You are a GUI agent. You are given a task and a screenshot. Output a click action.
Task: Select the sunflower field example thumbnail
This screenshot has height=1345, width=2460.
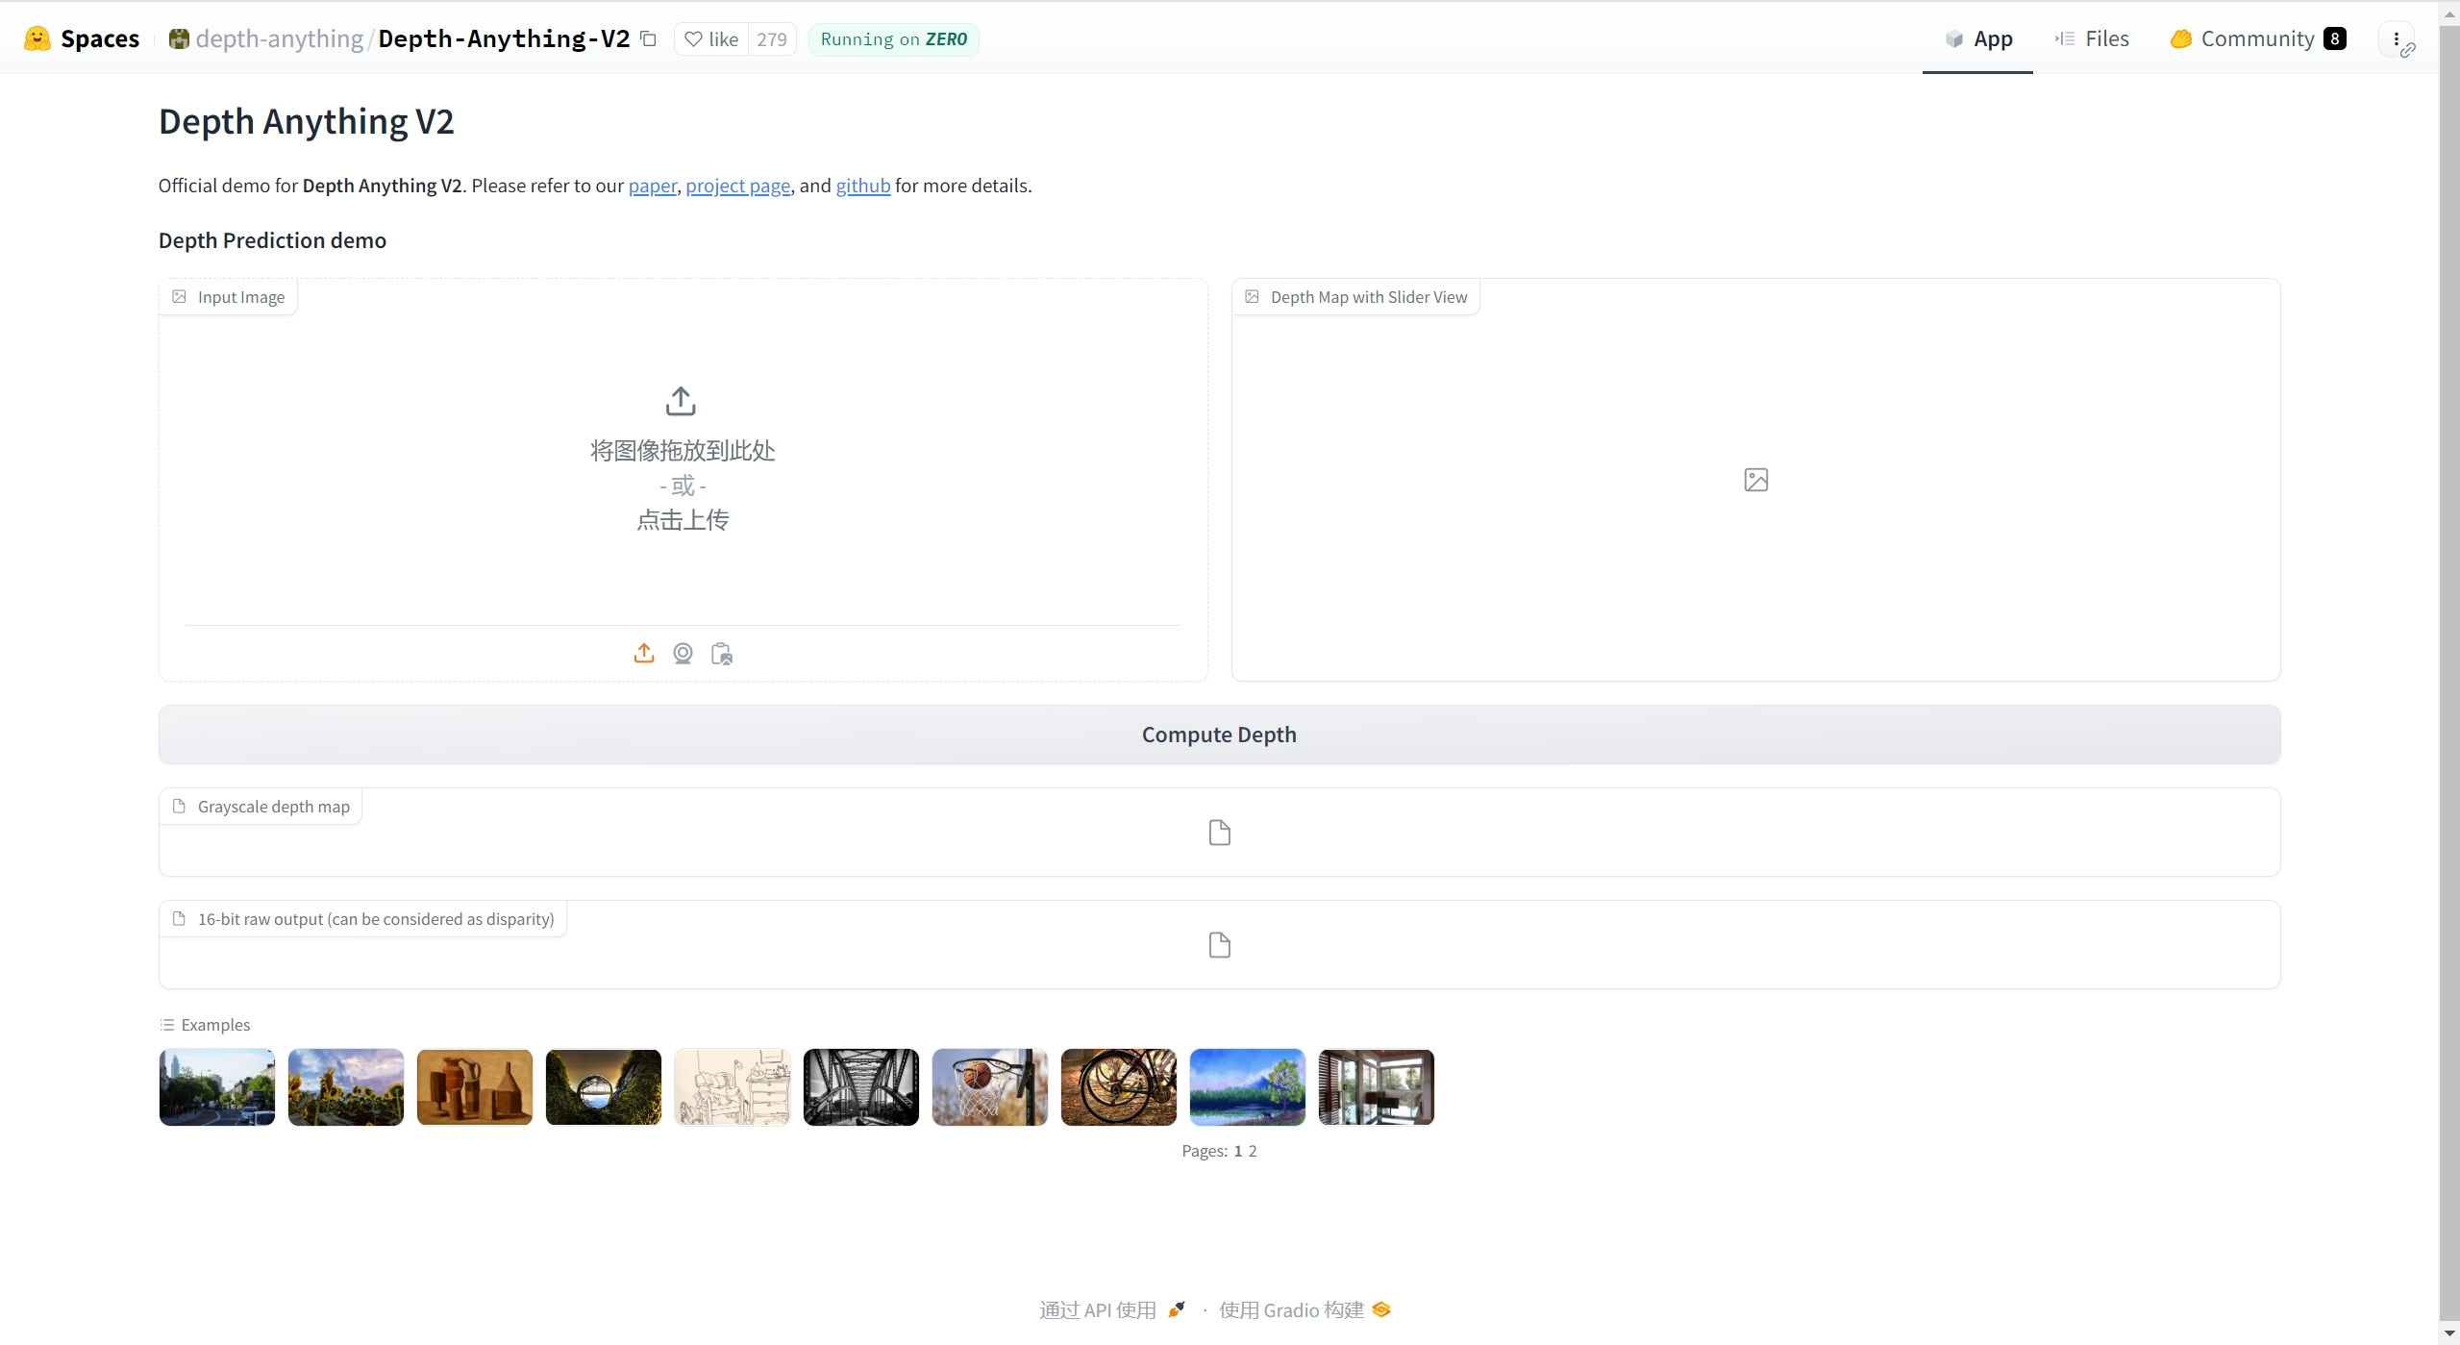coord(346,1086)
